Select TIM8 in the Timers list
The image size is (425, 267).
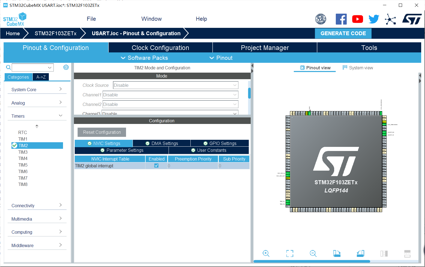(x=23, y=184)
